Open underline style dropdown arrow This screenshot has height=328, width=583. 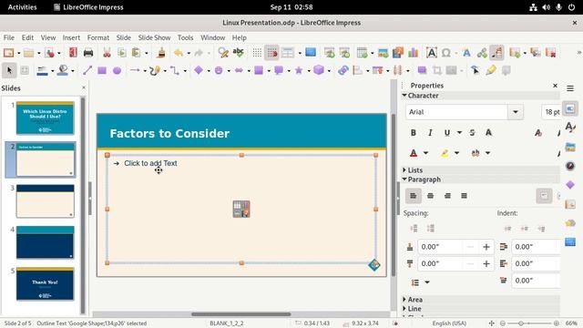click(x=459, y=133)
